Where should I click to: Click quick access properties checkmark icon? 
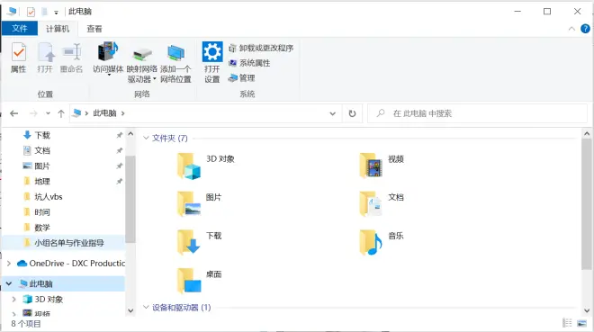click(x=31, y=12)
